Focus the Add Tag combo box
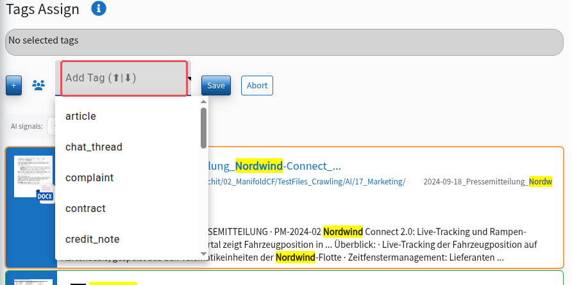The width and height of the screenshot is (572, 285). 124,78
